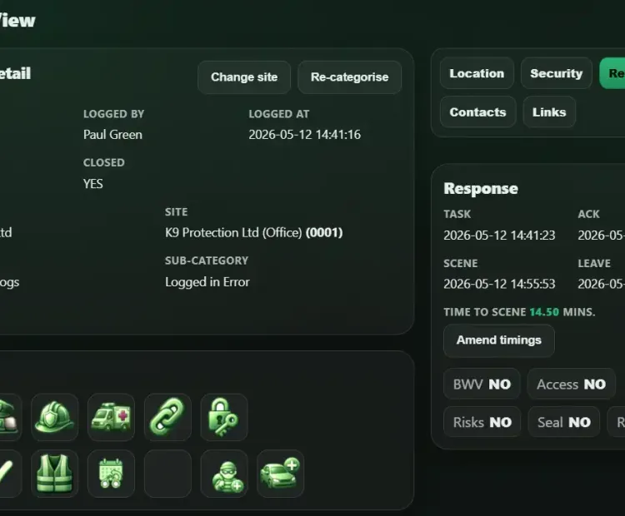
Task: Click the chain link icon
Action: tap(167, 417)
